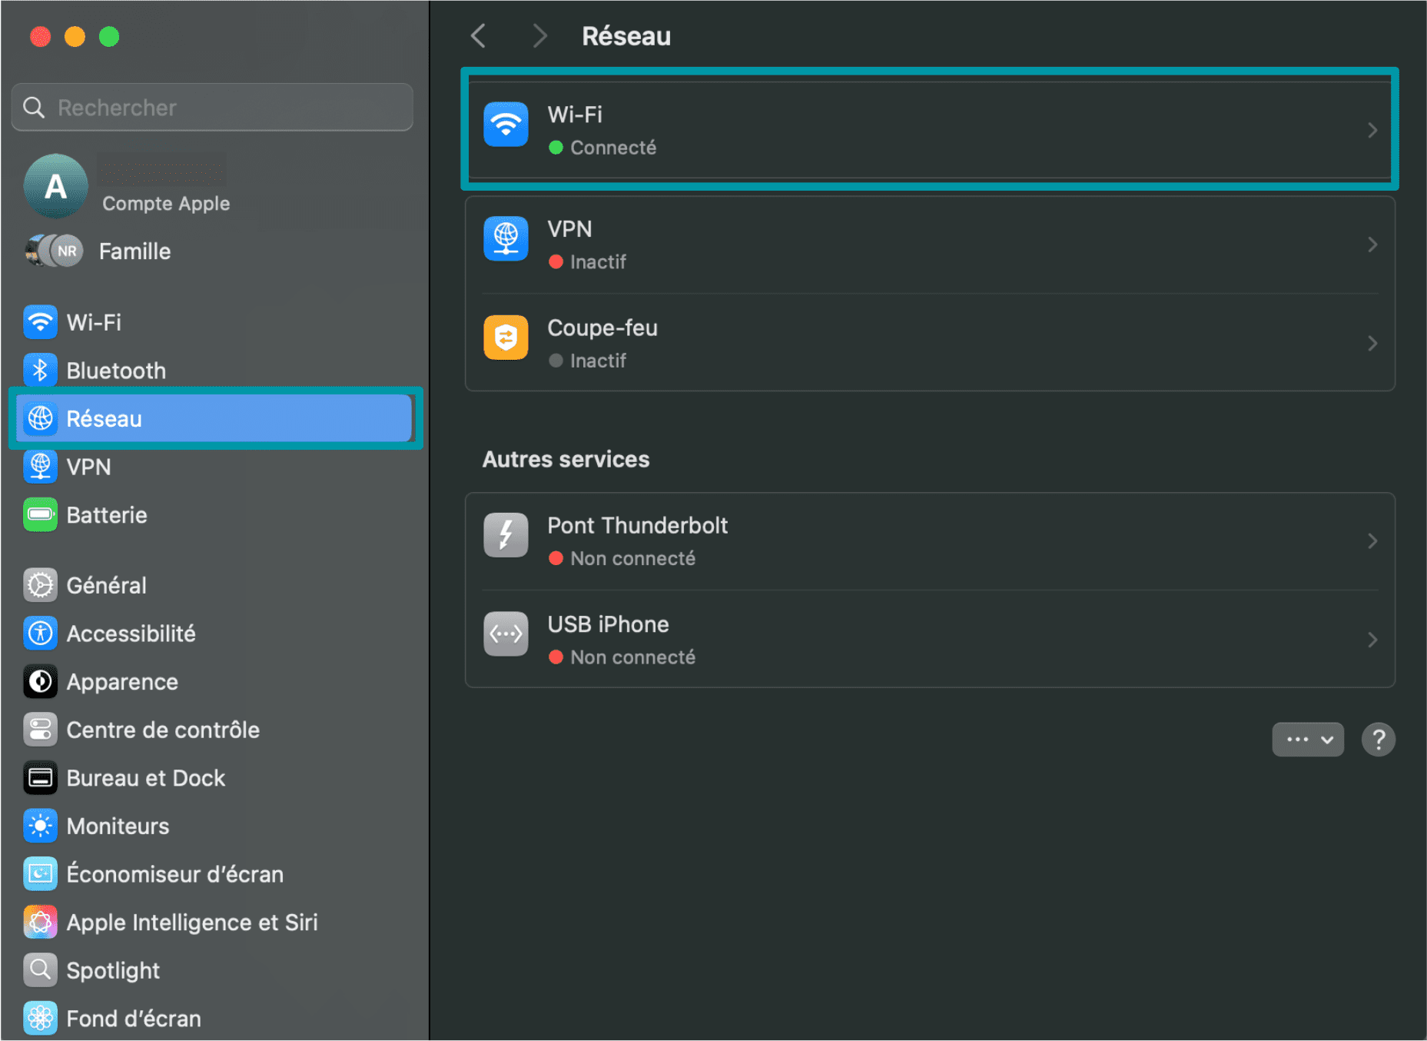Click the Batterie icon in sidebar
Screen dimensions: 1427x1041
[x=40, y=515]
